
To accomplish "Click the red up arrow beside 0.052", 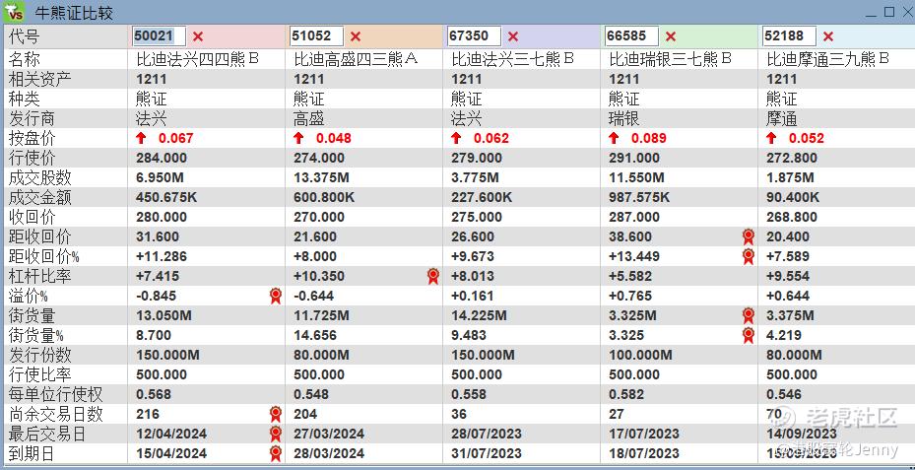I will click(x=771, y=138).
